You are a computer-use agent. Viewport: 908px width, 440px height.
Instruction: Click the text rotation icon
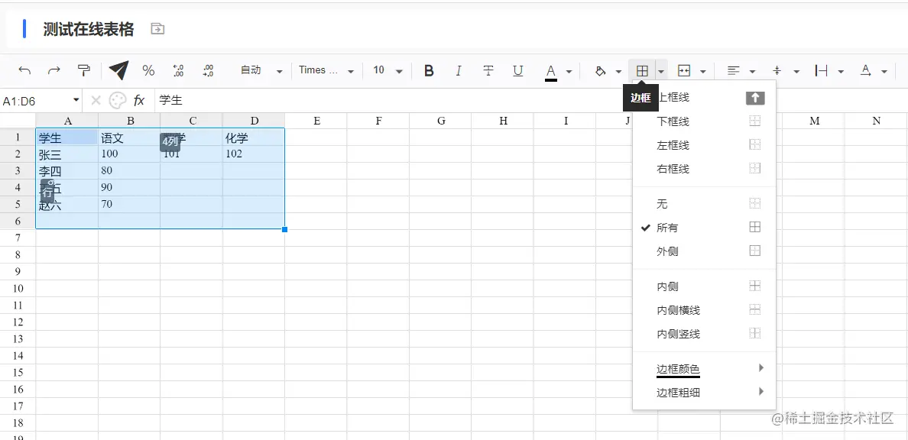pyautogui.click(x=866, y=70)
